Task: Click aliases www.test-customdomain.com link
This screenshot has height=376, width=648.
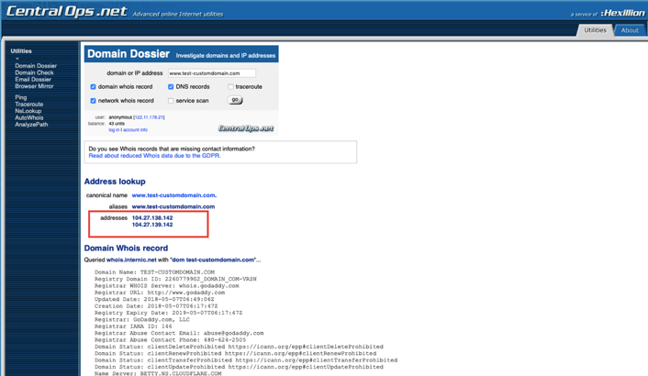Action: [x=173, y=206]
